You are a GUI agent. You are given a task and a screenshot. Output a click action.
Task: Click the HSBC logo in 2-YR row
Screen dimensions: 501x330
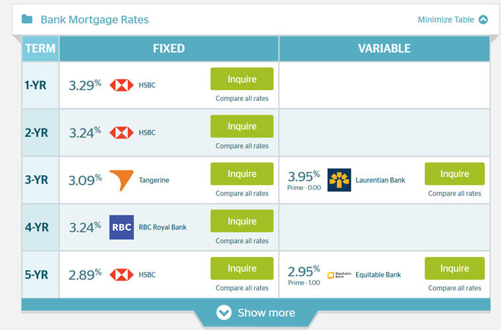point(121,133)
